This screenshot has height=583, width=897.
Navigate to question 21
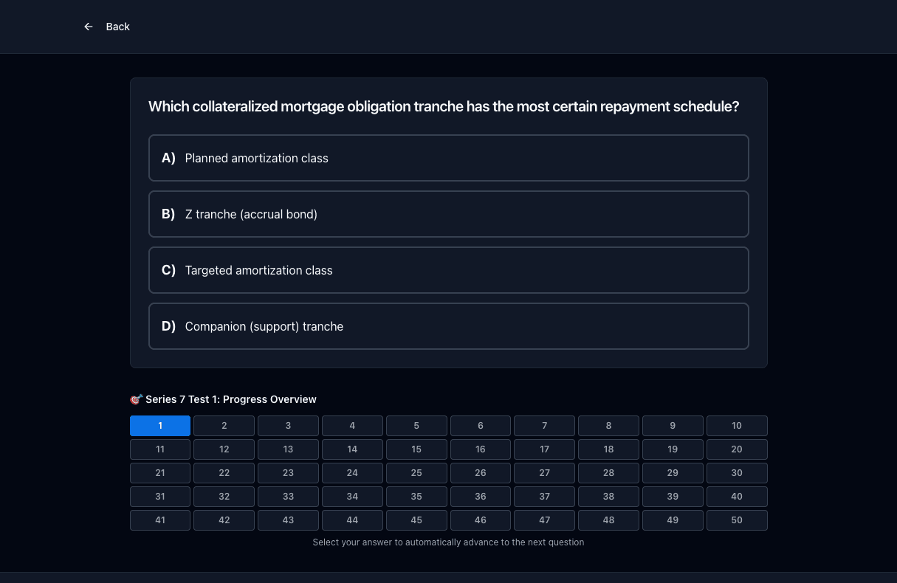pyautogui.click(x=160, y=473)
